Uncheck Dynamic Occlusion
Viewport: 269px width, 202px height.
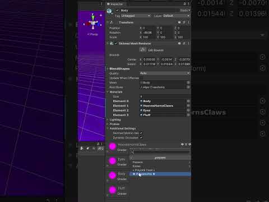(x=141, y=137)
